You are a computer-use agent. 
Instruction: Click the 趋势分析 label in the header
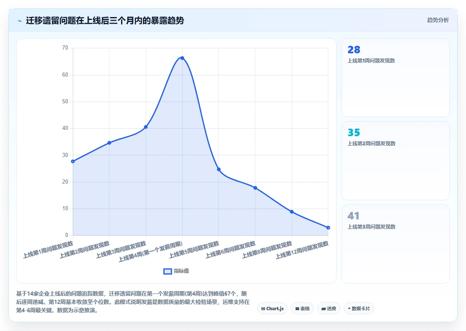tap(438, 20)
